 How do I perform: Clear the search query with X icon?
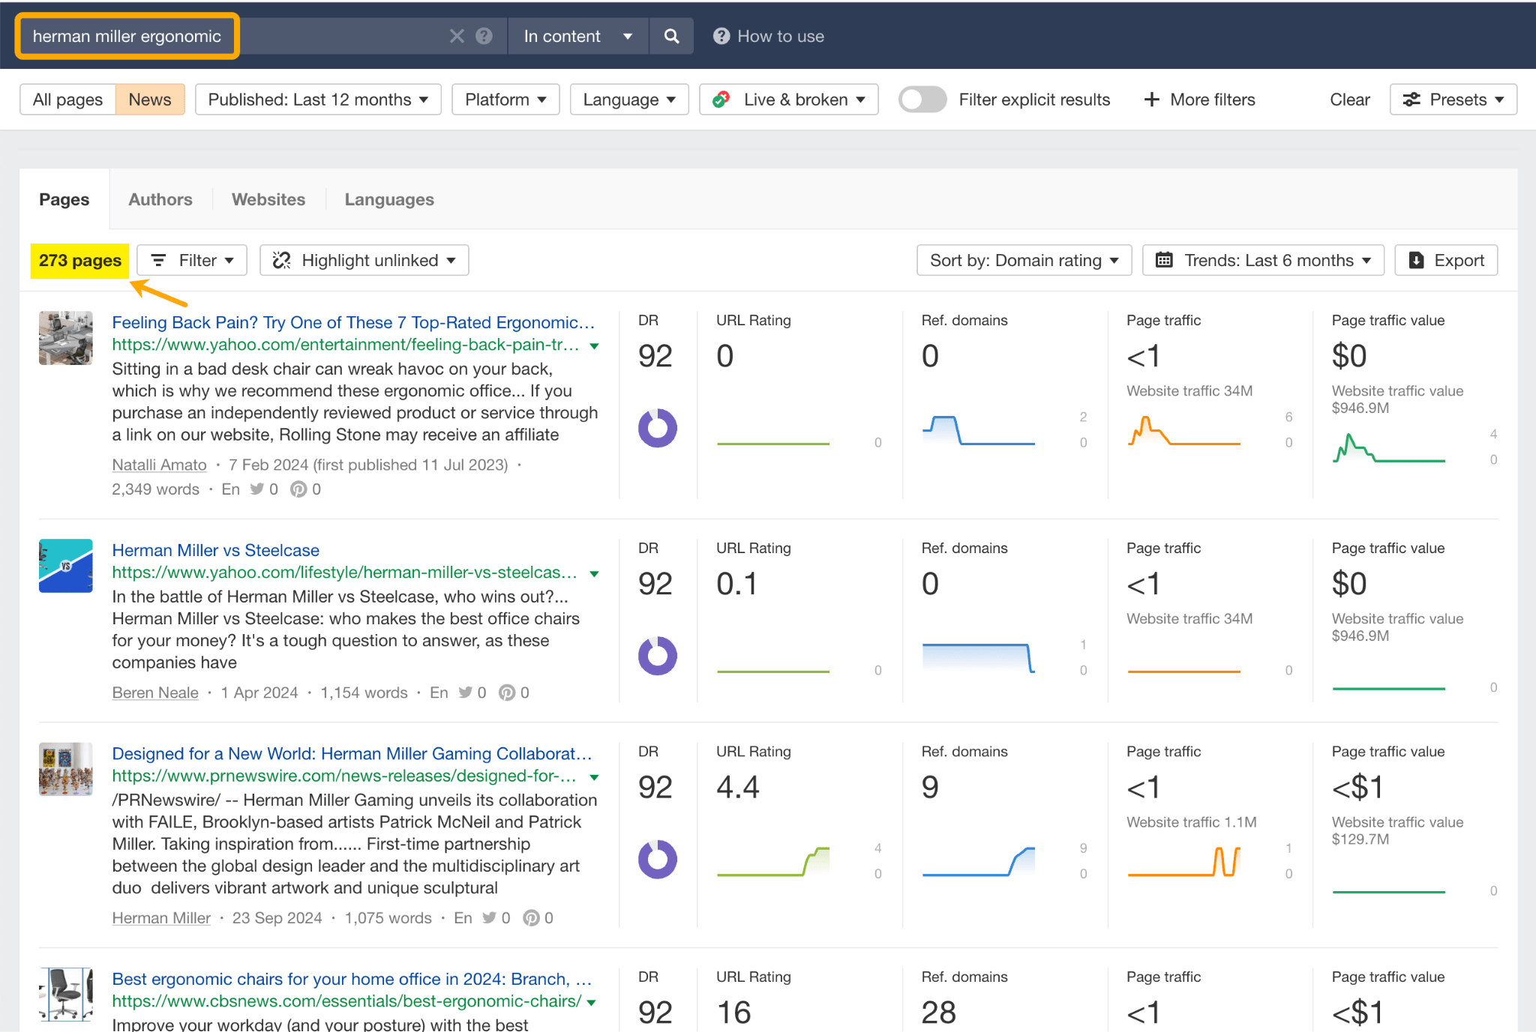(x=457, y=36)
